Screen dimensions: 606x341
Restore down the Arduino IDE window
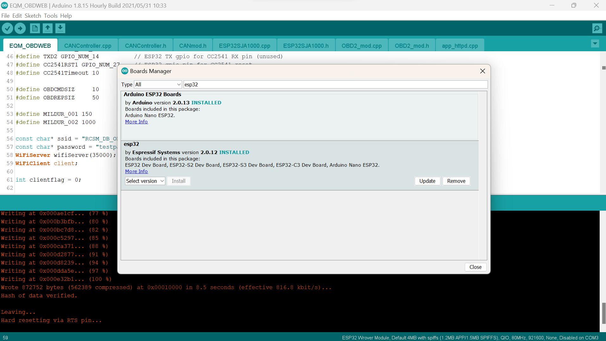(574, 5)
